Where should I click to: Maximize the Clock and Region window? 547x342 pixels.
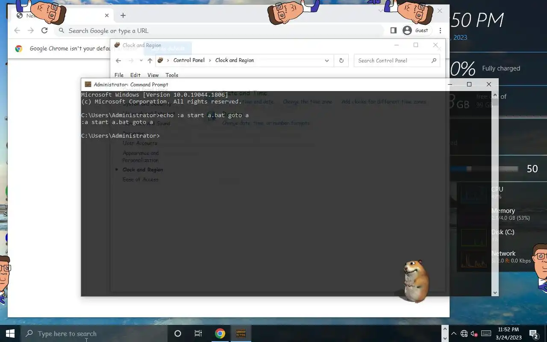(x=416, y=45)
